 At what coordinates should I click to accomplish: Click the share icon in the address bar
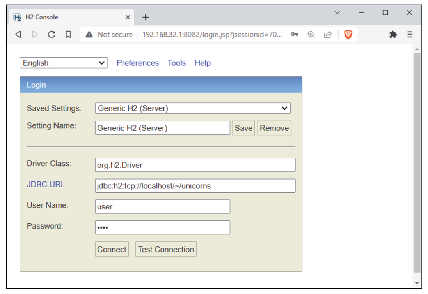(x=328, y=34)
